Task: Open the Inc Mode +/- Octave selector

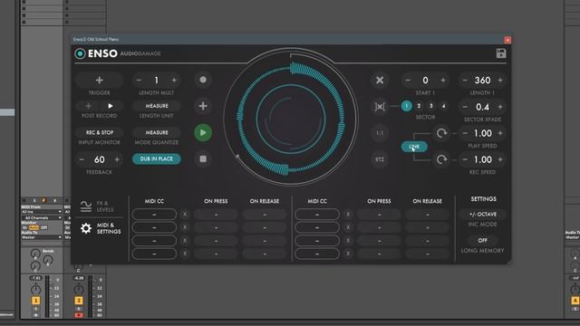Action: (482, 215)
